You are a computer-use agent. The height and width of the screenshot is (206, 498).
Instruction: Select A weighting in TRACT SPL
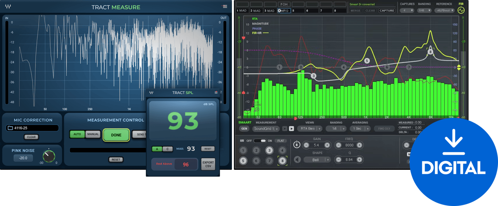click(x=157, y=149)
